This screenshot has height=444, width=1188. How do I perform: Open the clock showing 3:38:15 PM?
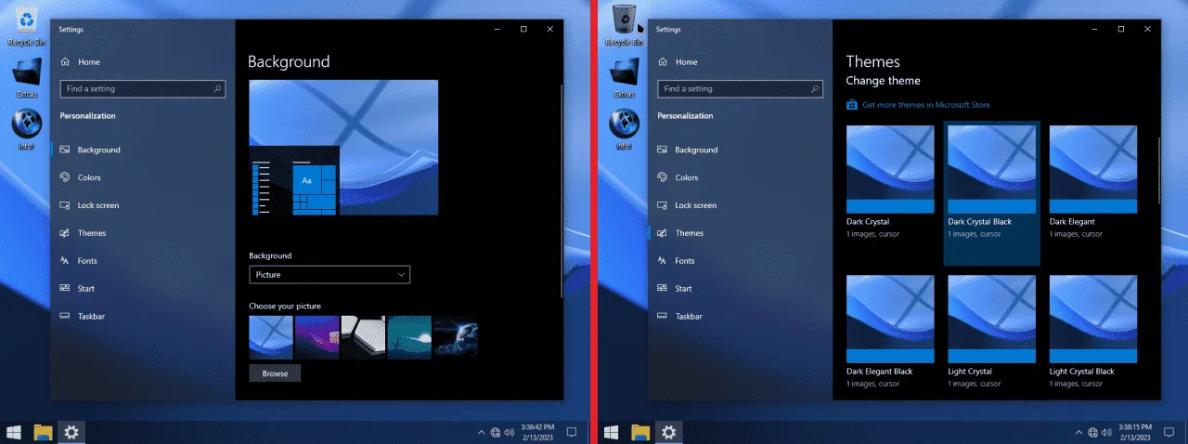1135,432
